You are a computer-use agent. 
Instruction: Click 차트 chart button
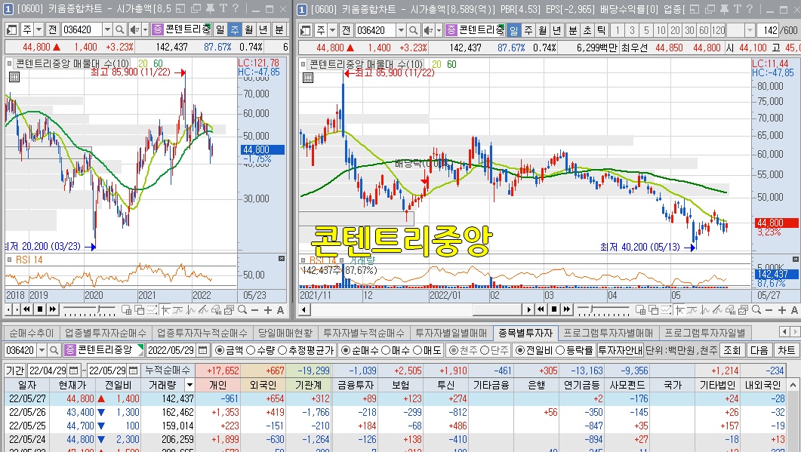pyautogui.click(x=787, y=350)
